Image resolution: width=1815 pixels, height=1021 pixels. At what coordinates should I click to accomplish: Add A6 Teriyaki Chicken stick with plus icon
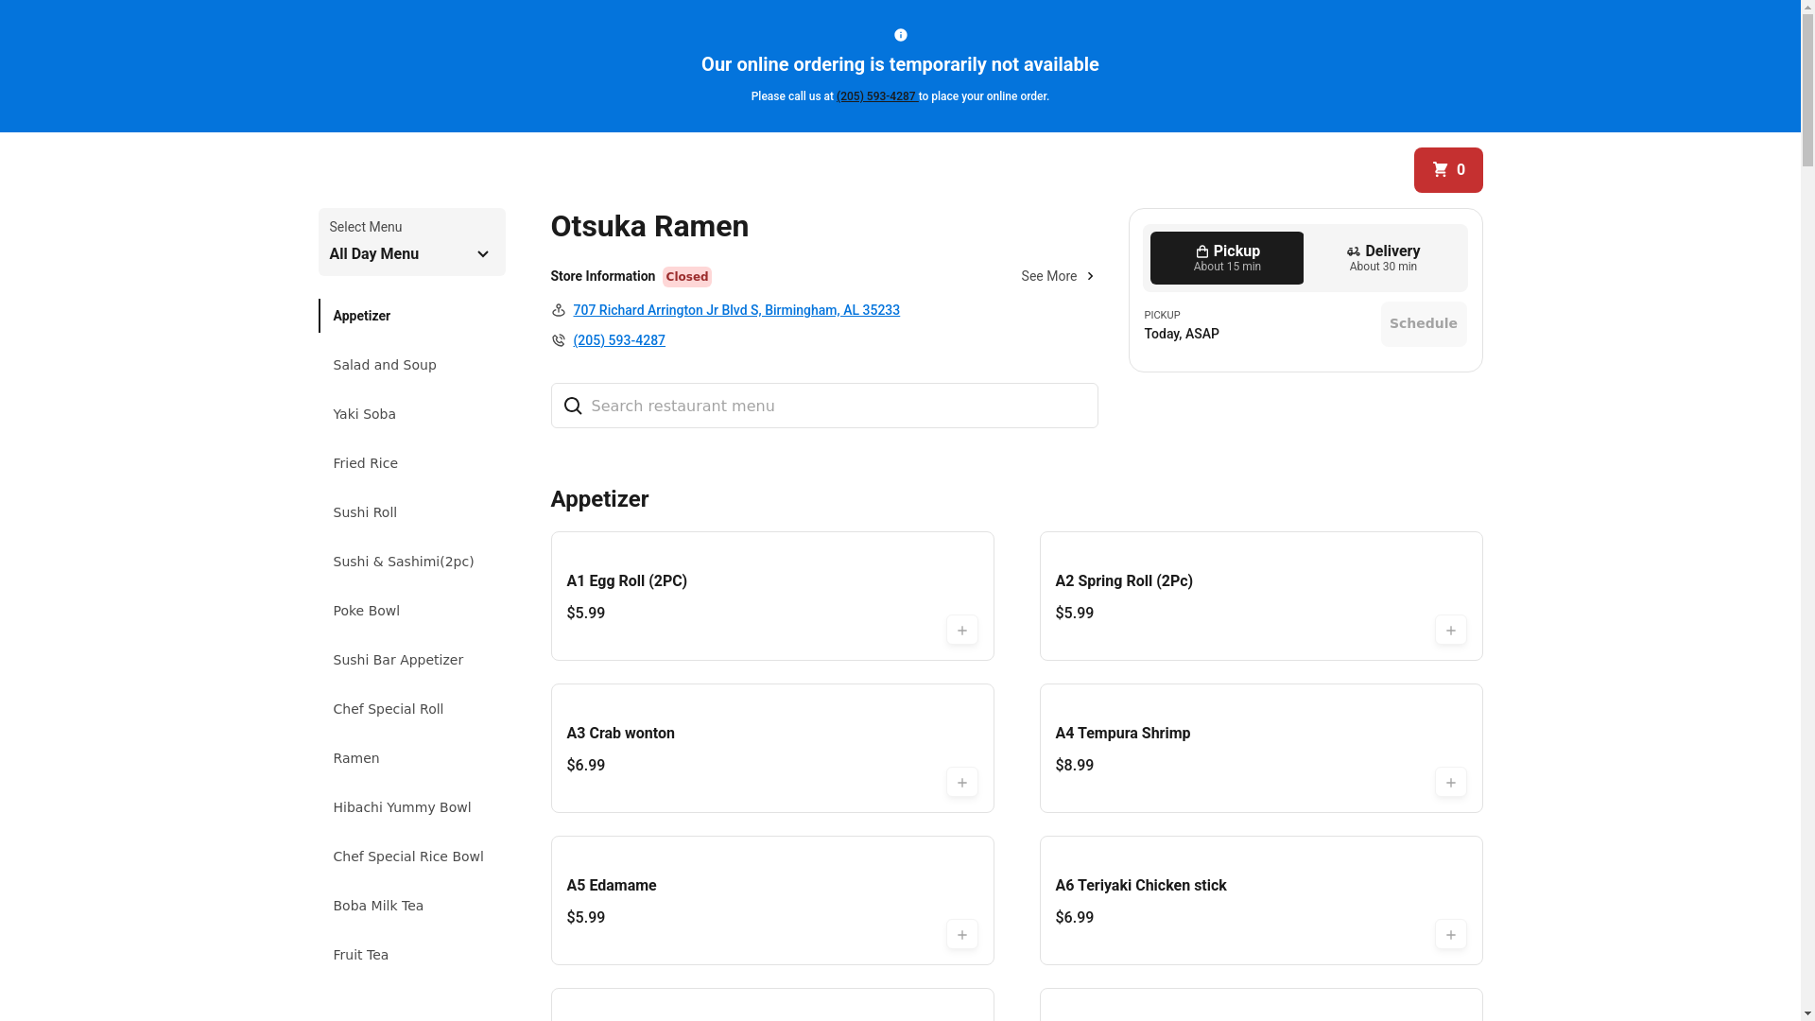[1451, 935]
